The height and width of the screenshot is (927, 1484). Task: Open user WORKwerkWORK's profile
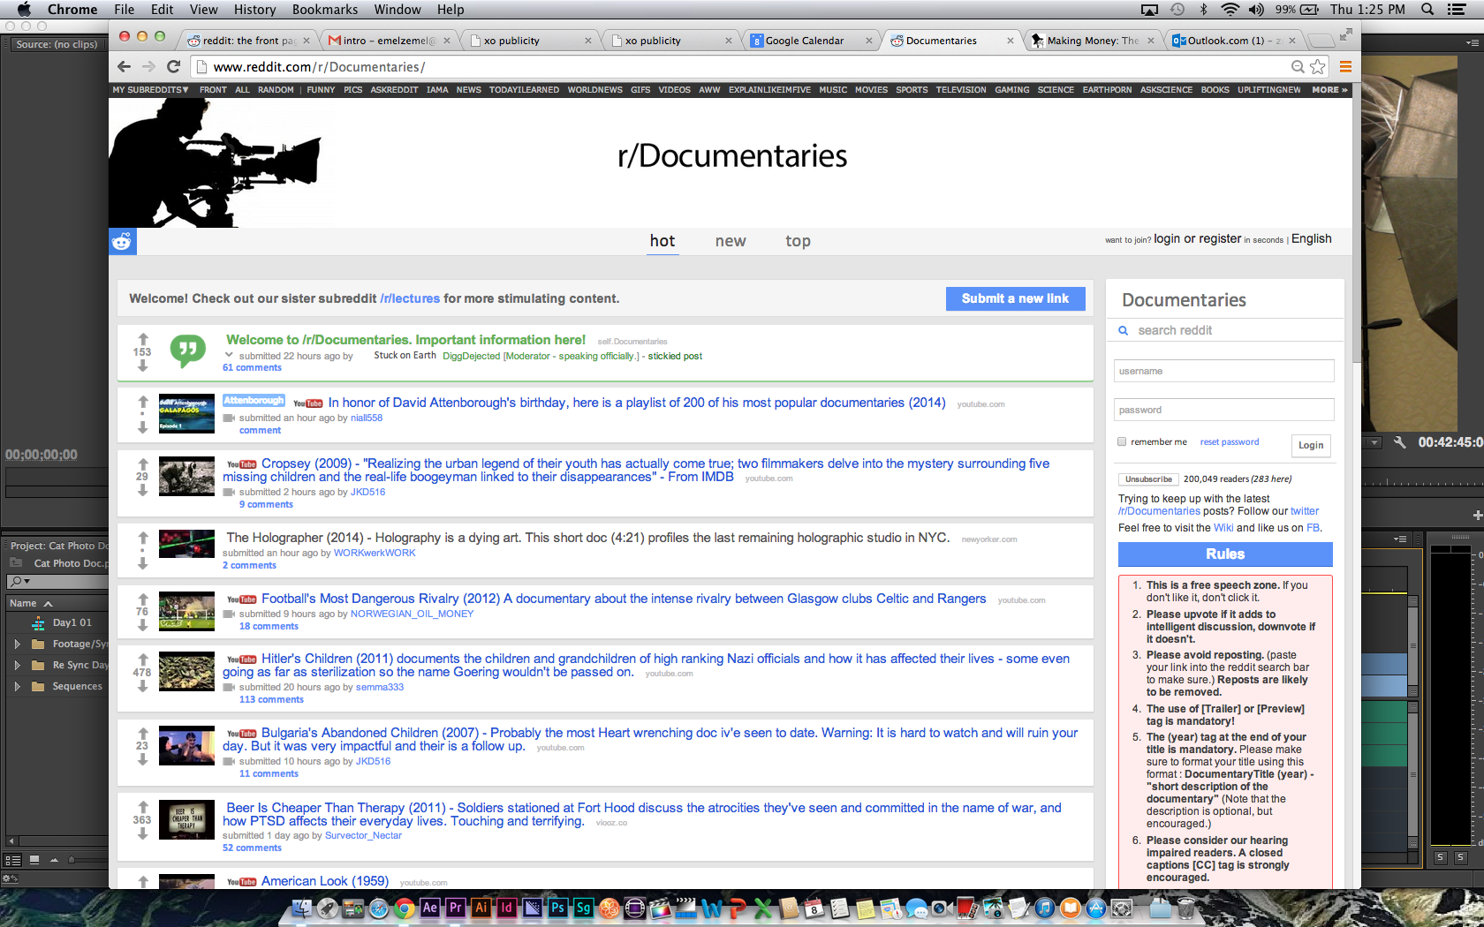point(374,553)
